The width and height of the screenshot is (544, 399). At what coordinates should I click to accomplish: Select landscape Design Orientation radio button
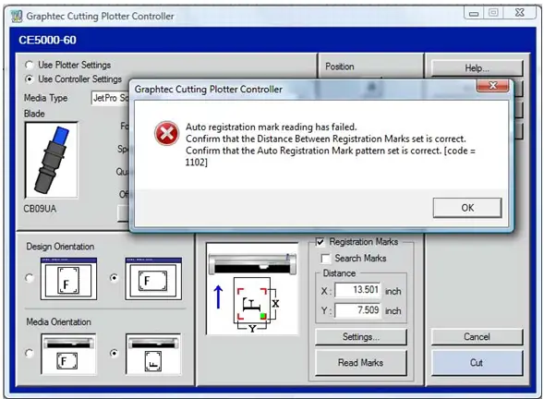pyautogui.click(x=114, y=278)
